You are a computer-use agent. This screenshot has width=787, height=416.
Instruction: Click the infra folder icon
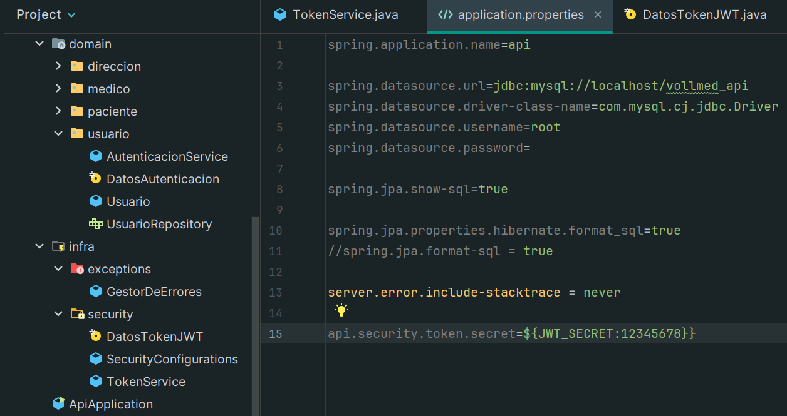pyautogui.click(x=58, y=246)
